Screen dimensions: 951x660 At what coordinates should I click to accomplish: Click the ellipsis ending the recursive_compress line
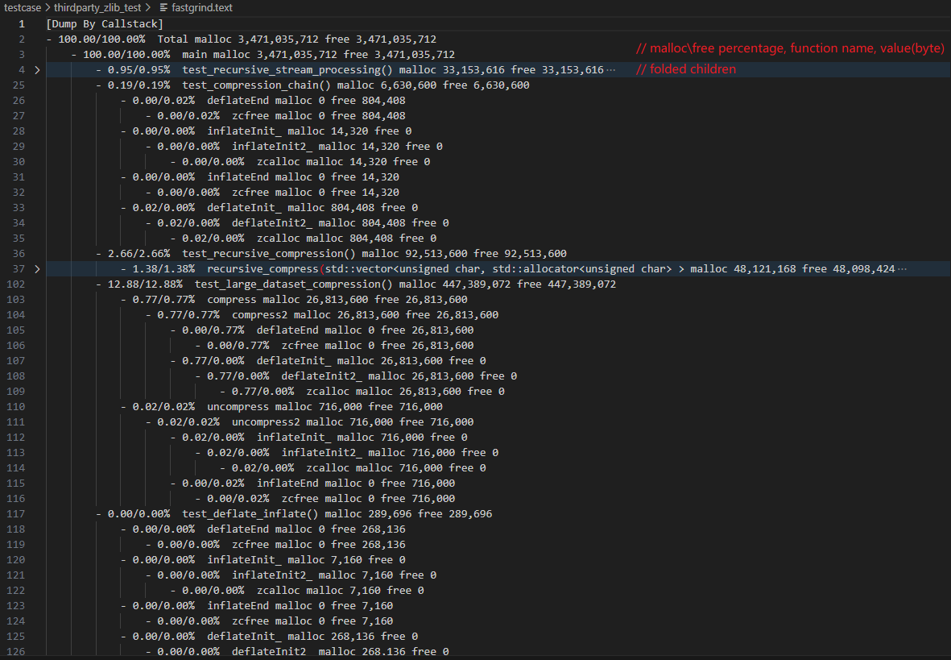[901, 268]
